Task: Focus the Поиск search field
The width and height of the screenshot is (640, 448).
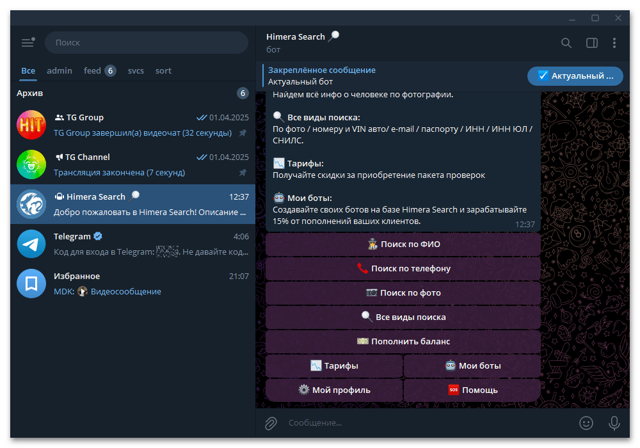Action: coord(147,42)
